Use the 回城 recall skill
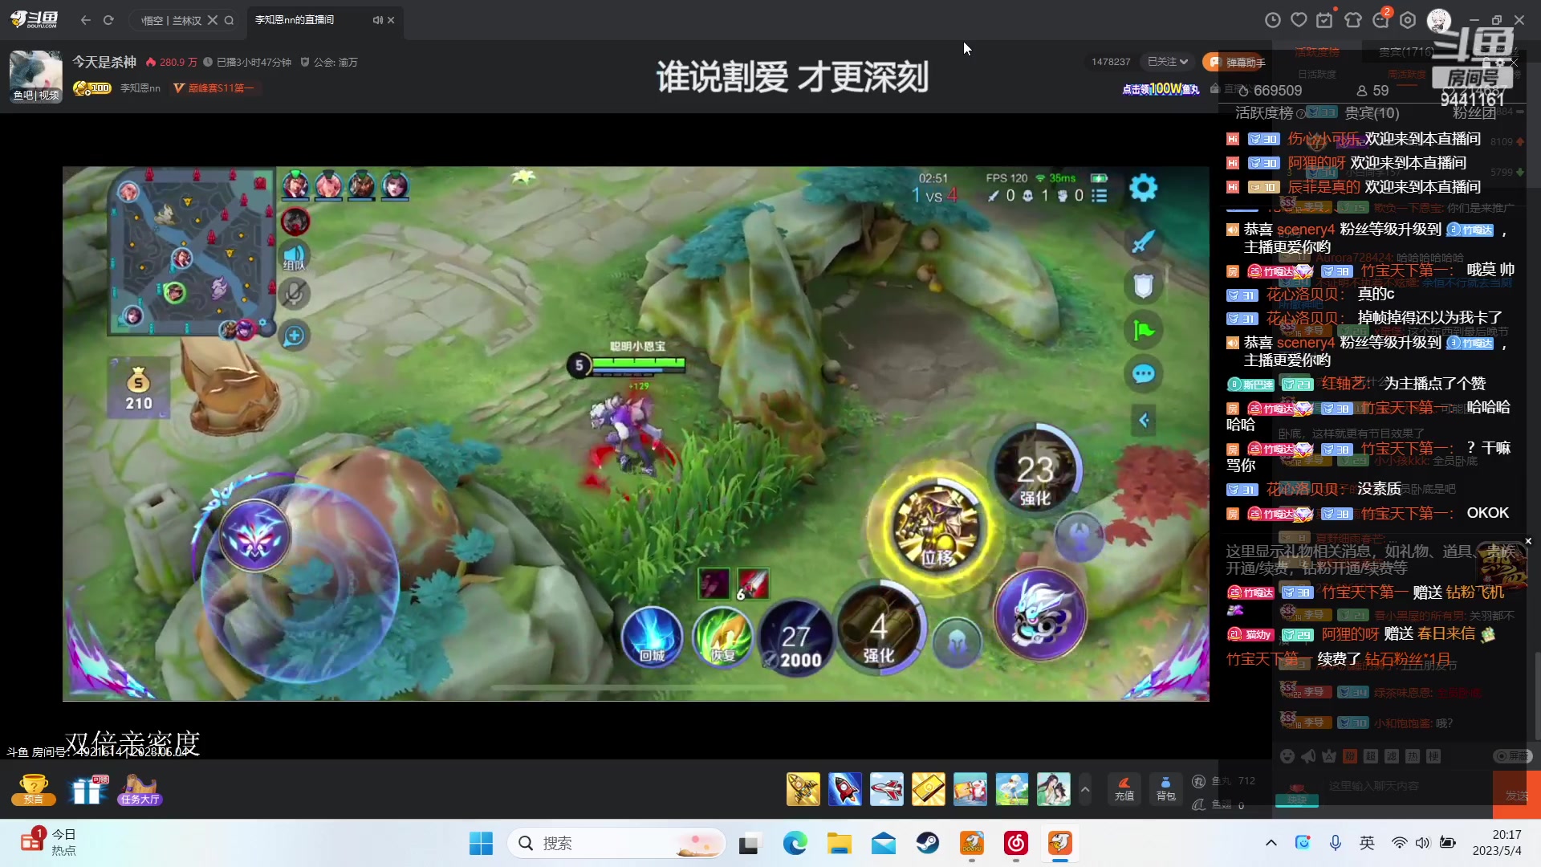 (x=652, y=636)
